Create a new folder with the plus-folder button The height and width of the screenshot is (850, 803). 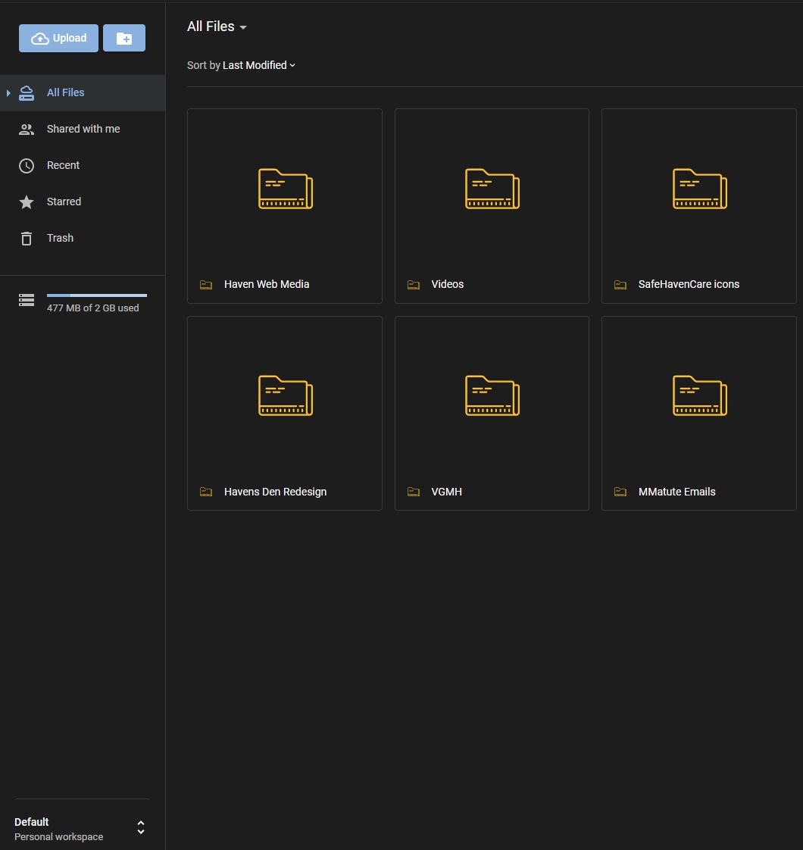124,38
